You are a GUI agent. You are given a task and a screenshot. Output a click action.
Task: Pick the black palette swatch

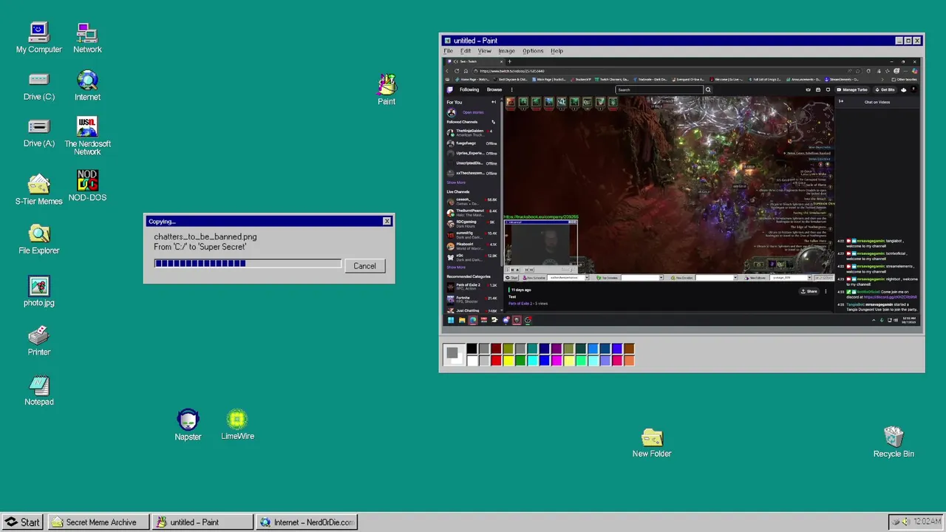point(472,349)
